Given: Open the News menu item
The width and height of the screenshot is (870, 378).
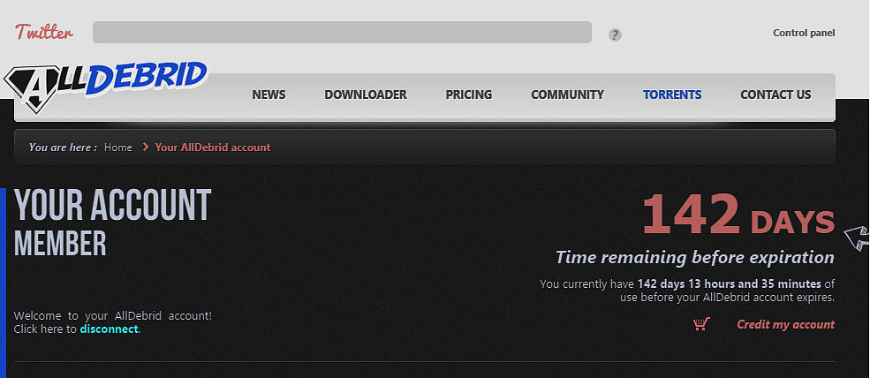Looking at the screenshot, I should click(269, 94).
